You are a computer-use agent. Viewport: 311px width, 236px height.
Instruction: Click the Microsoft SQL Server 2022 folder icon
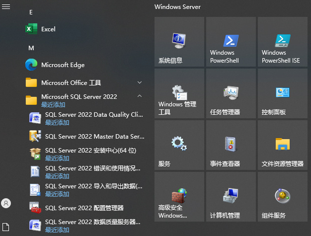(31, 100)
